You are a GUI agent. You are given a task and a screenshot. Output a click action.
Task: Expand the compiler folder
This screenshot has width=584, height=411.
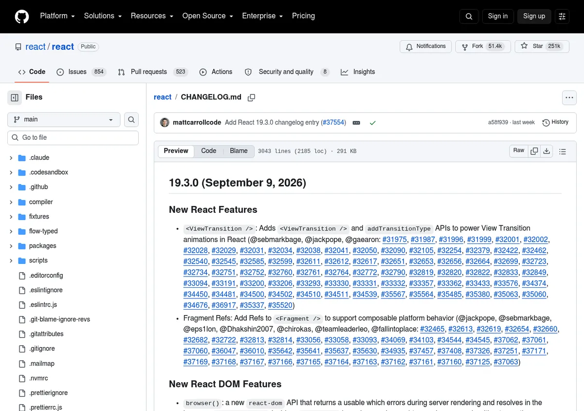[11, 202]
